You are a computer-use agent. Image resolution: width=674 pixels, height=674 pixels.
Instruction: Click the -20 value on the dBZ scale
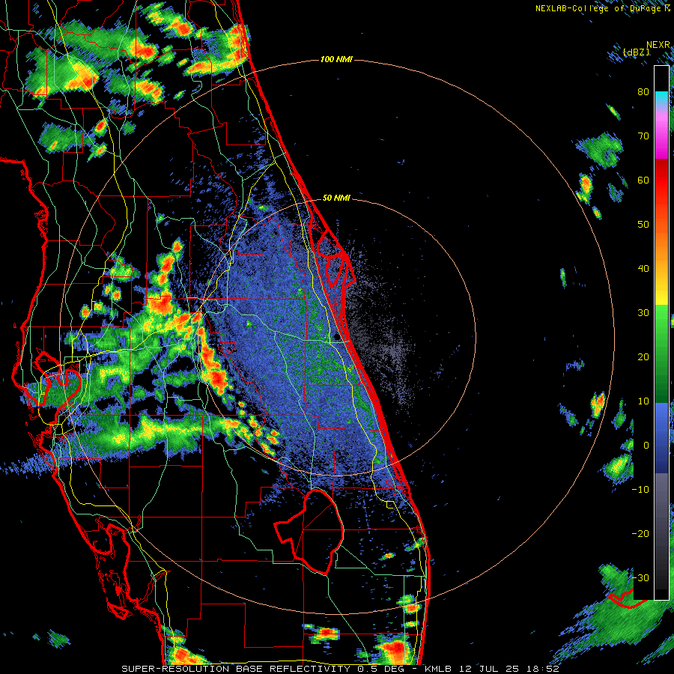(640, 533)
